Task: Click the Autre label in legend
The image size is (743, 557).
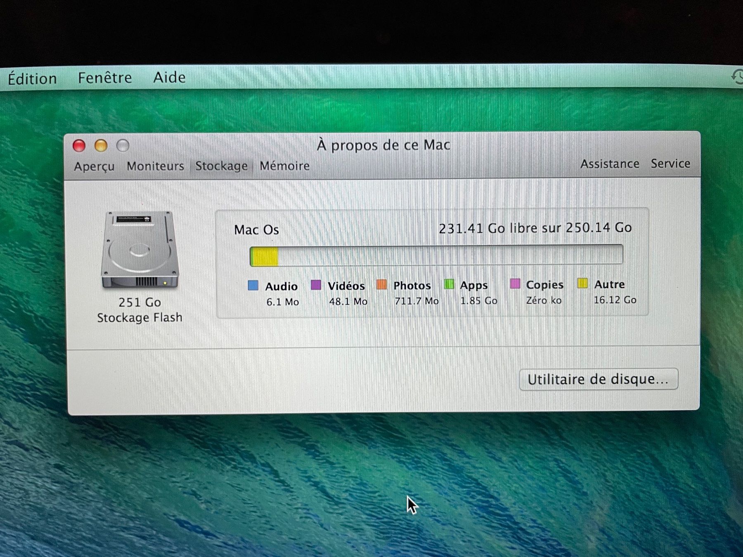Action: [609, 284]
